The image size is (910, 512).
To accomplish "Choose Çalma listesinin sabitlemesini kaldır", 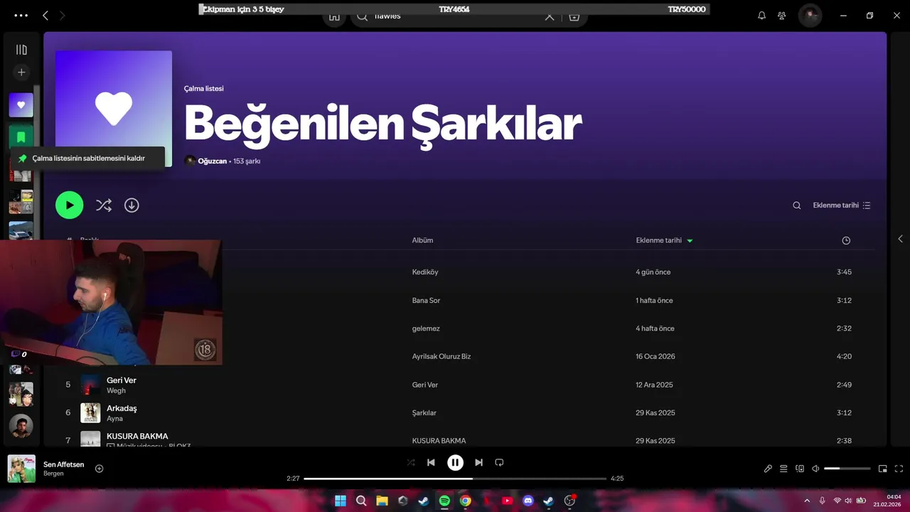I will tap(88, 158).
